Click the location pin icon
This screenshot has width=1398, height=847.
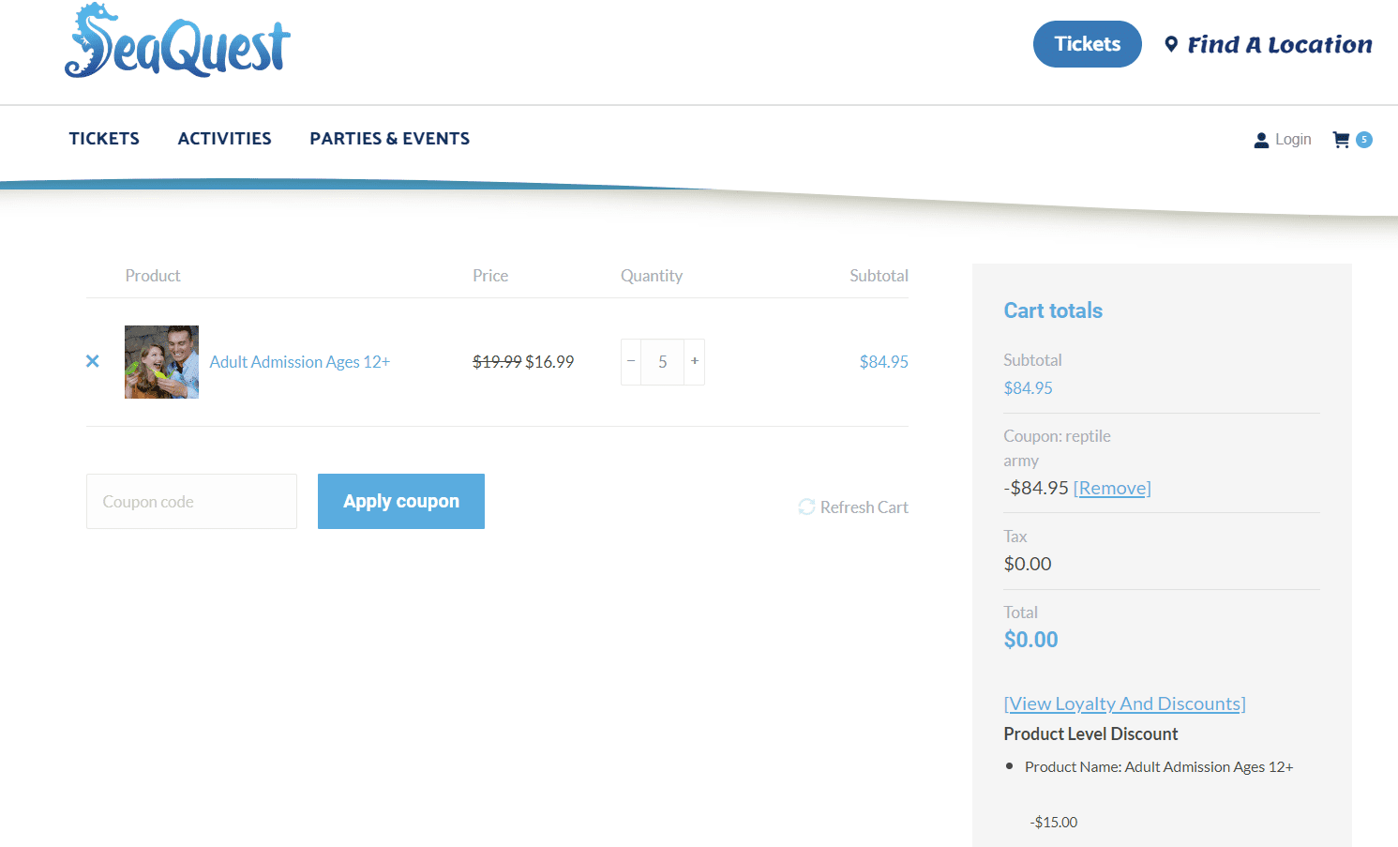[x=1171, y=44]
